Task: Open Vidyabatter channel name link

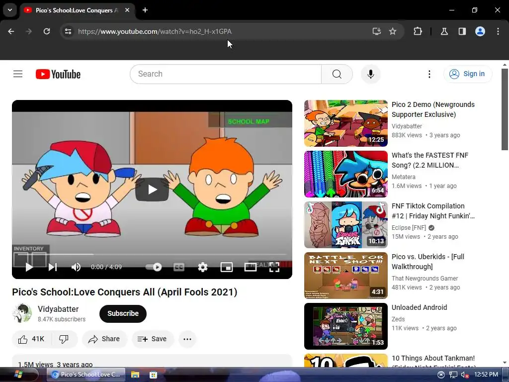Action: pos(58,309)
